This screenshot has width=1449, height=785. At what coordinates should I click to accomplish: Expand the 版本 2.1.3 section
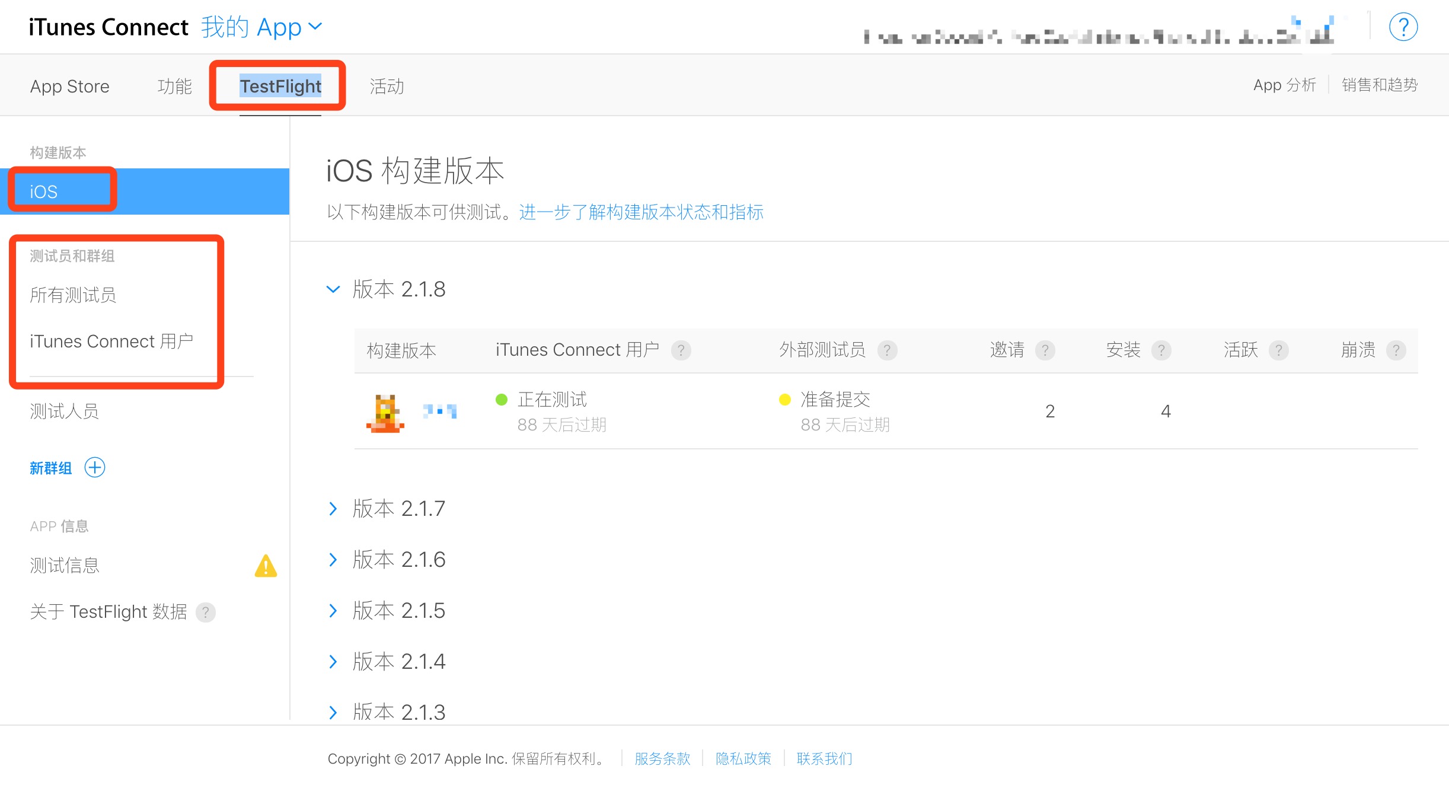tap(333, 712)
